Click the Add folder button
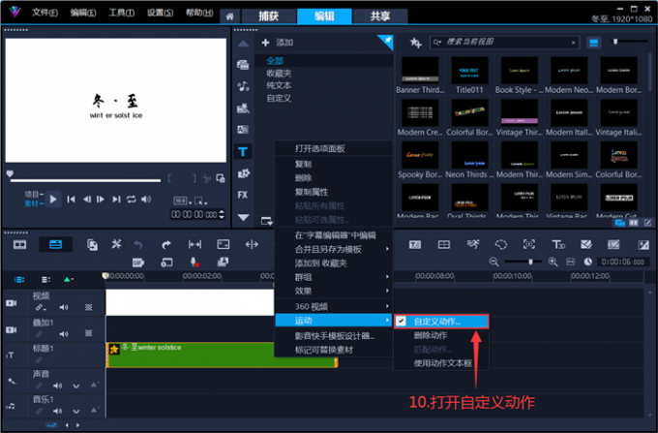This screenshot has height=433, width=658. 278,43
